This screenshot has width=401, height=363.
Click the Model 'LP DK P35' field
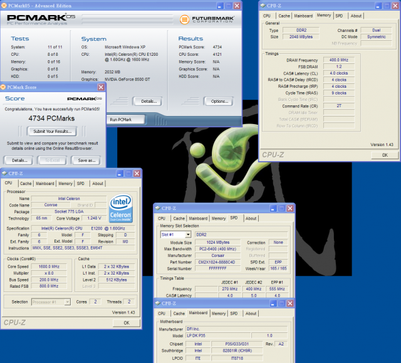218,335
